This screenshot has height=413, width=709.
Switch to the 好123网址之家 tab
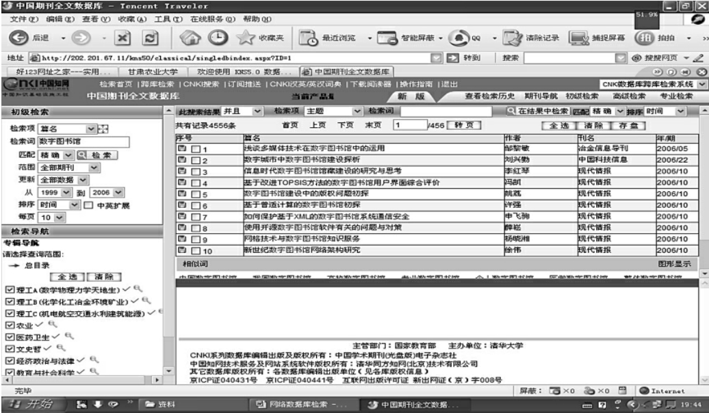click(x=62, y=71)
